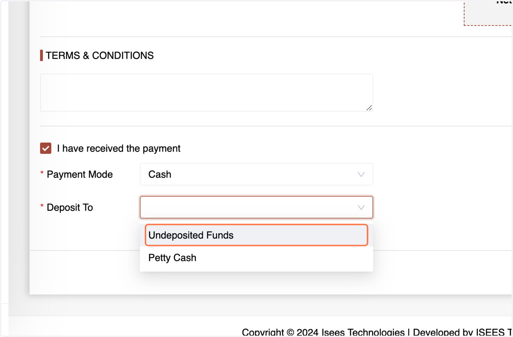Click the dashed-border box in the top-right corner
Viewport: 513px width, 337px height.
(x=488, y=13)
